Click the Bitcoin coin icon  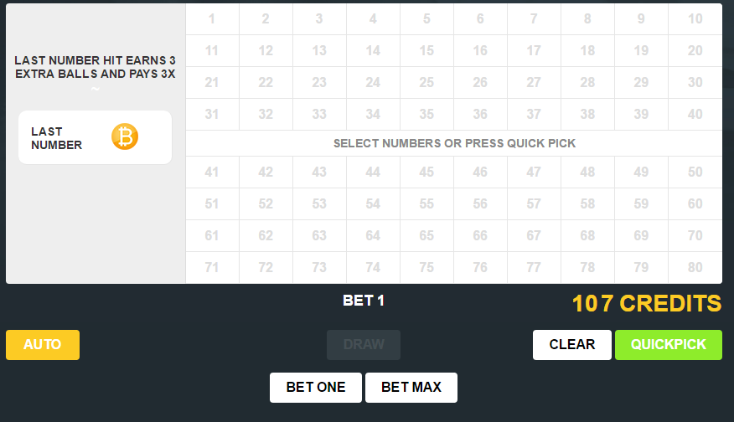[x=125, y=136]
